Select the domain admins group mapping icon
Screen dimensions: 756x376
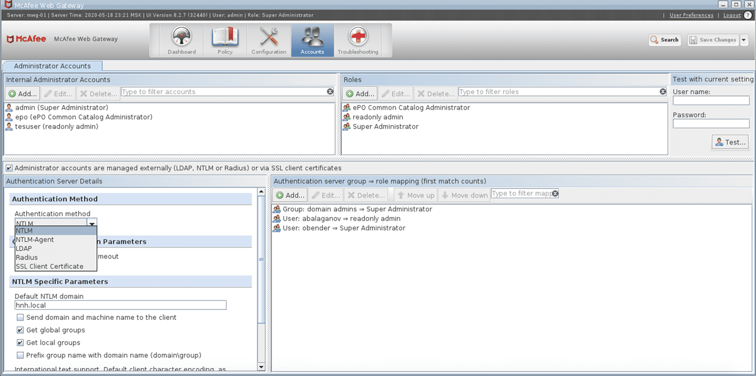coord(277,209)
